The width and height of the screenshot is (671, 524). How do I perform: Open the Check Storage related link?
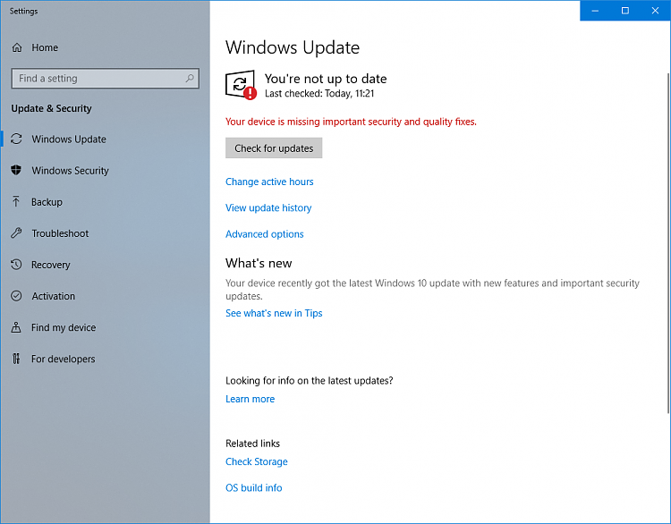(x=257, y=462)
